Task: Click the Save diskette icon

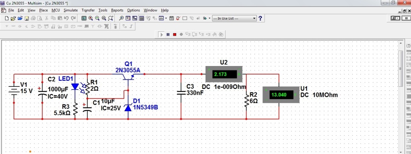Action: click(27, 18)
